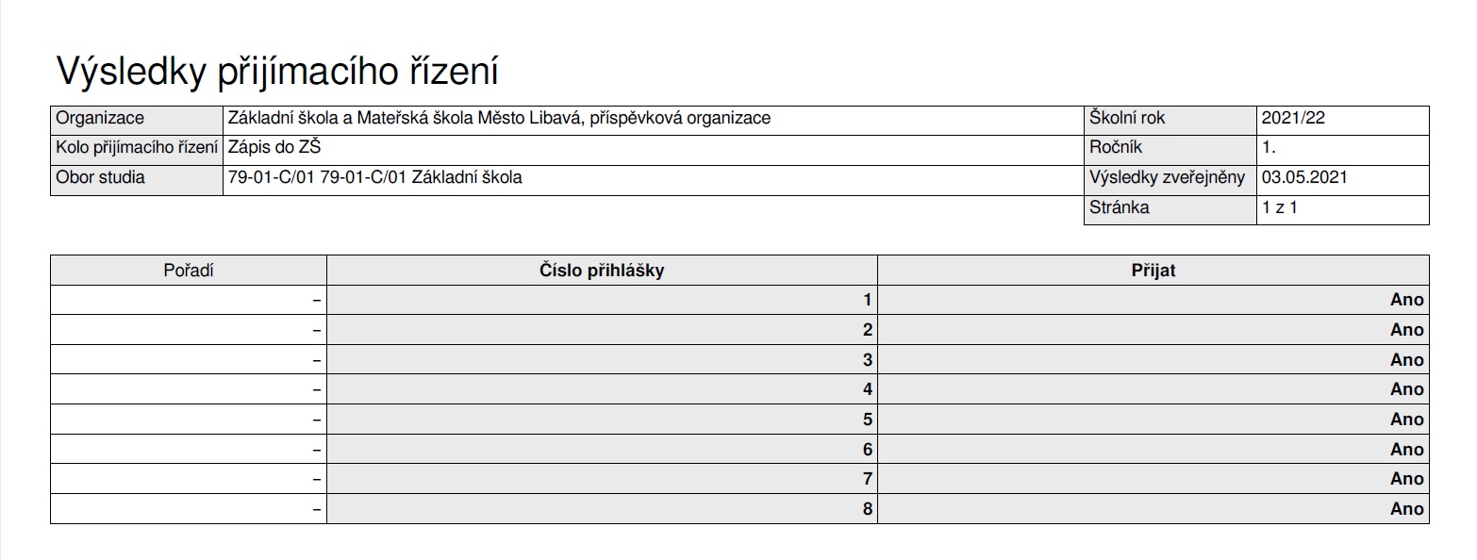Click the Kolo přijímacího řízení label

[x=137, y=148]
